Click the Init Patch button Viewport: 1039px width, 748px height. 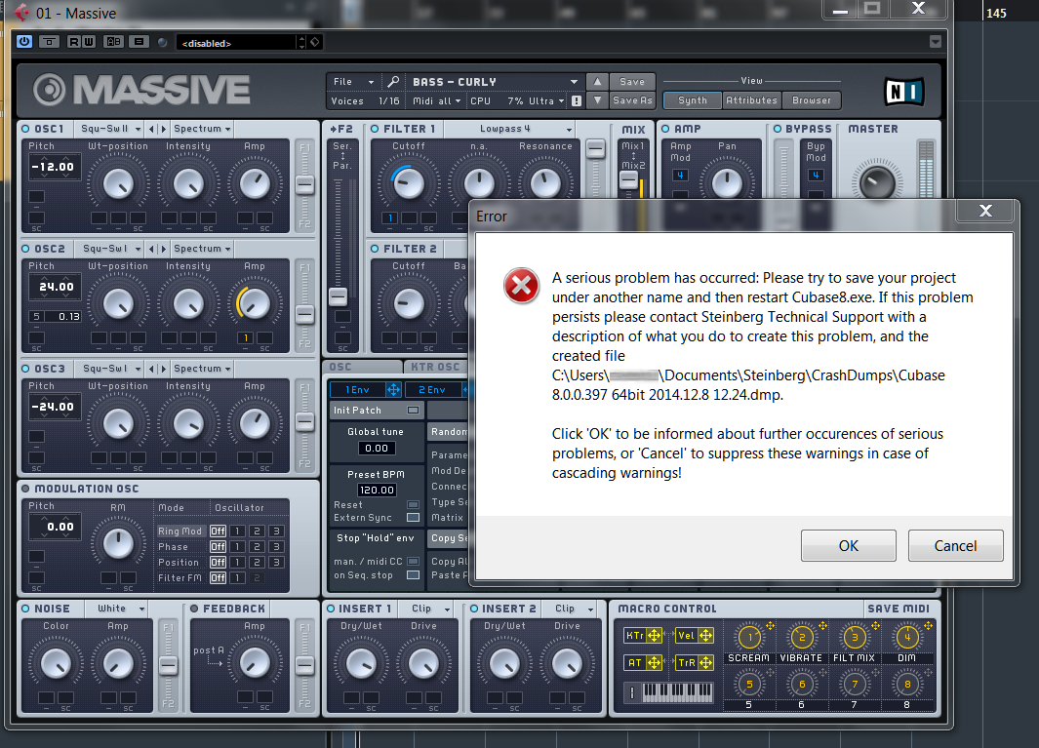click(377, 411)
